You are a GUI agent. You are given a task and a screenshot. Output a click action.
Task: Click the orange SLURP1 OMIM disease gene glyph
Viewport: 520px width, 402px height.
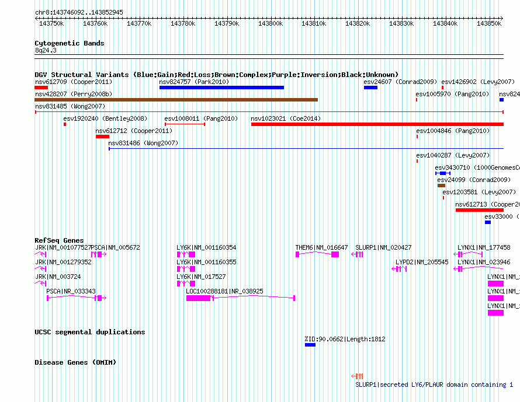tap(357, 376)
